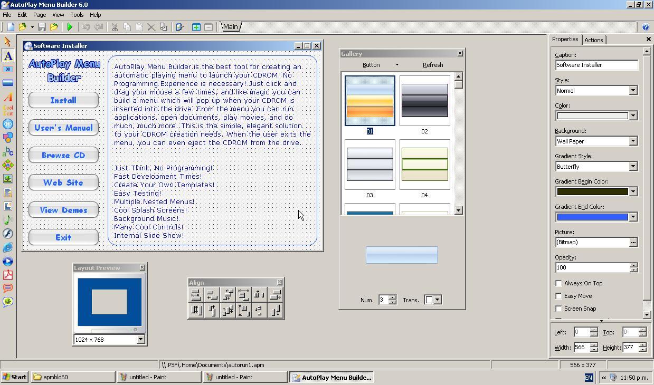Screen dimensions: 654x385
Task: Click the first icon in Align panel
Action: (x=196, y=295)
